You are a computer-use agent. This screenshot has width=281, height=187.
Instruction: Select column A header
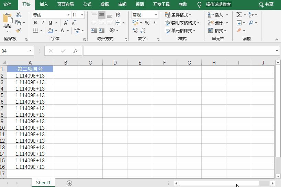[x=30, y=63]
